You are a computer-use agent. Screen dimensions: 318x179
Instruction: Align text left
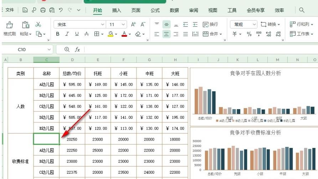[x=157, y=34]
